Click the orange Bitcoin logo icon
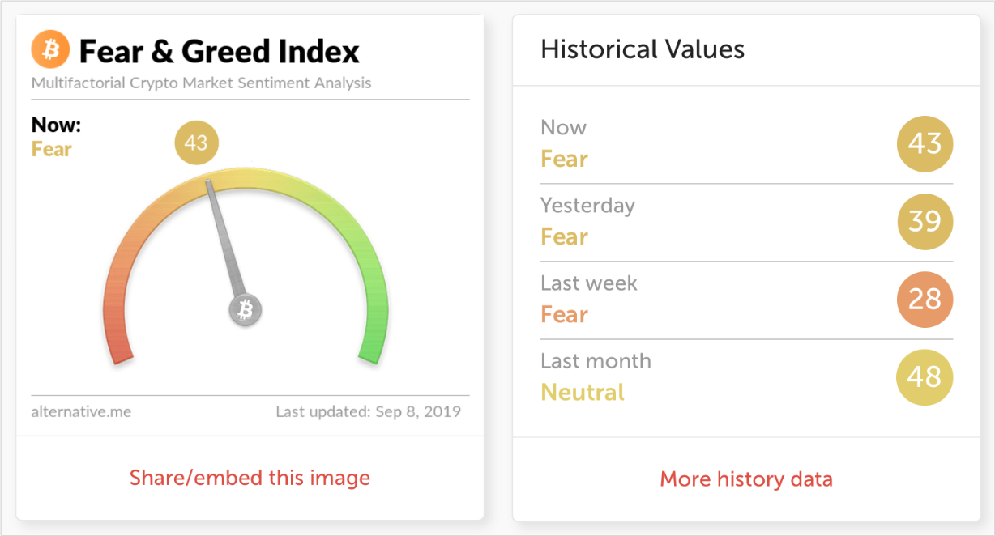Screen dimensions: 995x536 (50, 50)
